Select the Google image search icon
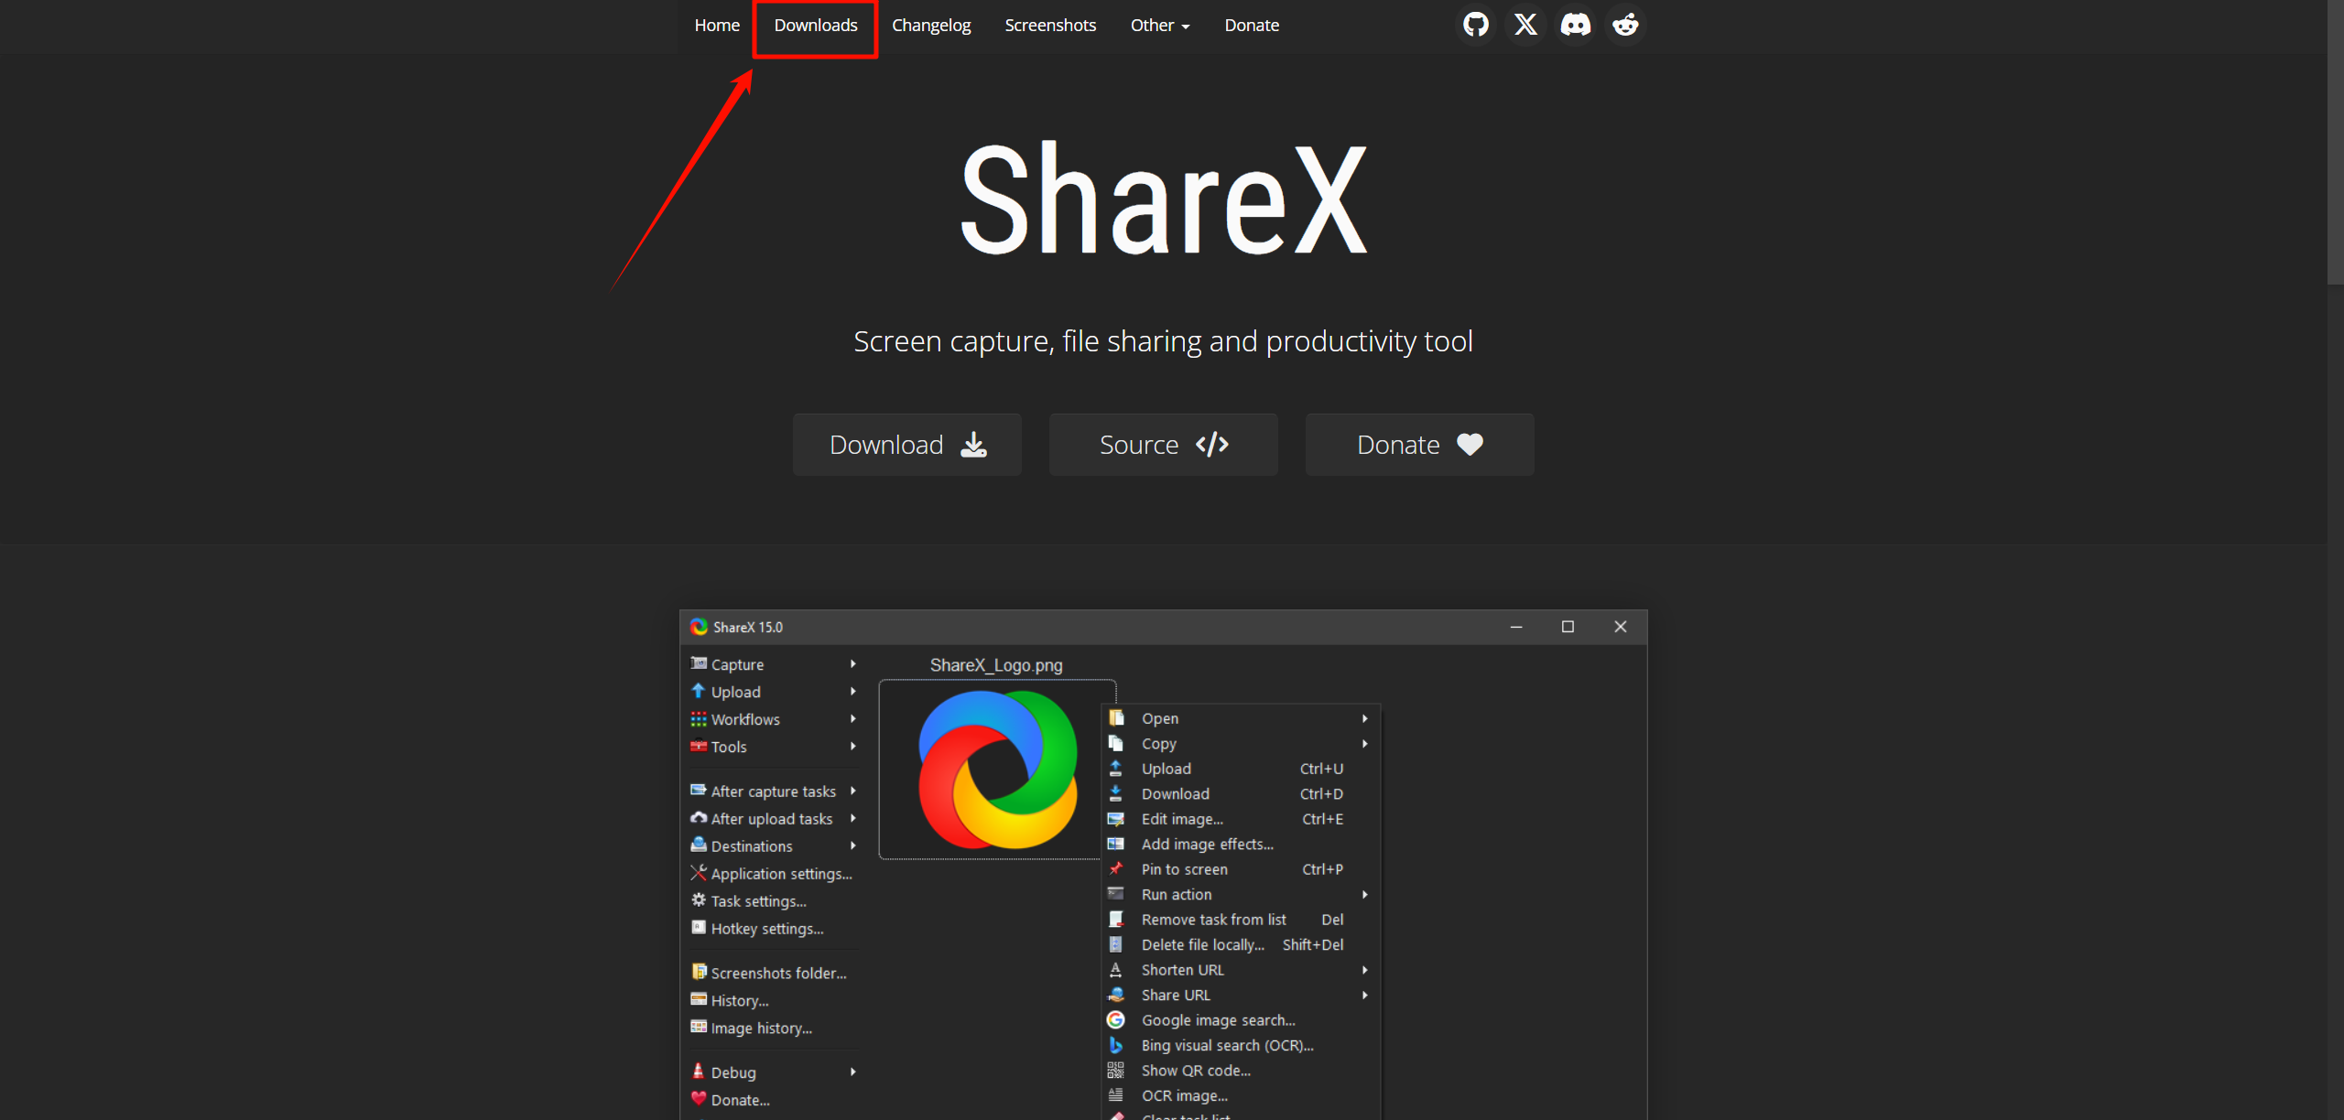 pos(1117,1019)
